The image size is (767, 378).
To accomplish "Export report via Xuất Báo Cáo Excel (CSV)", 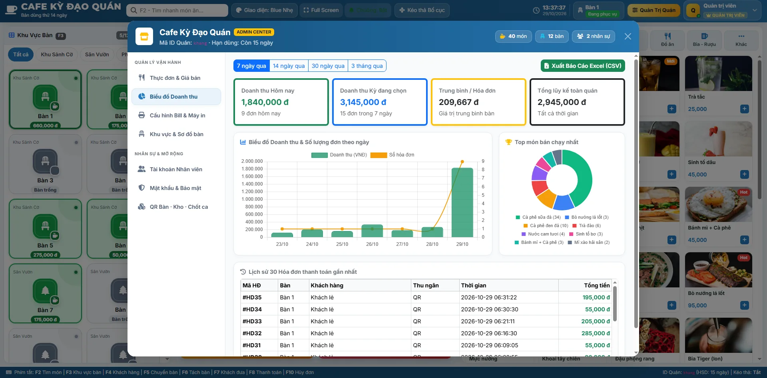I will (583, 66).
